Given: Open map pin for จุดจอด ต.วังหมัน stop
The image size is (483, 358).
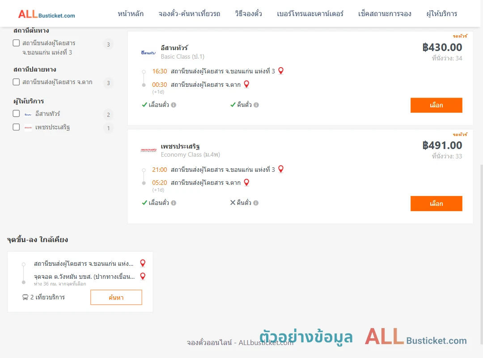Looking at the screenshot, I should click(x=143, y=276).
